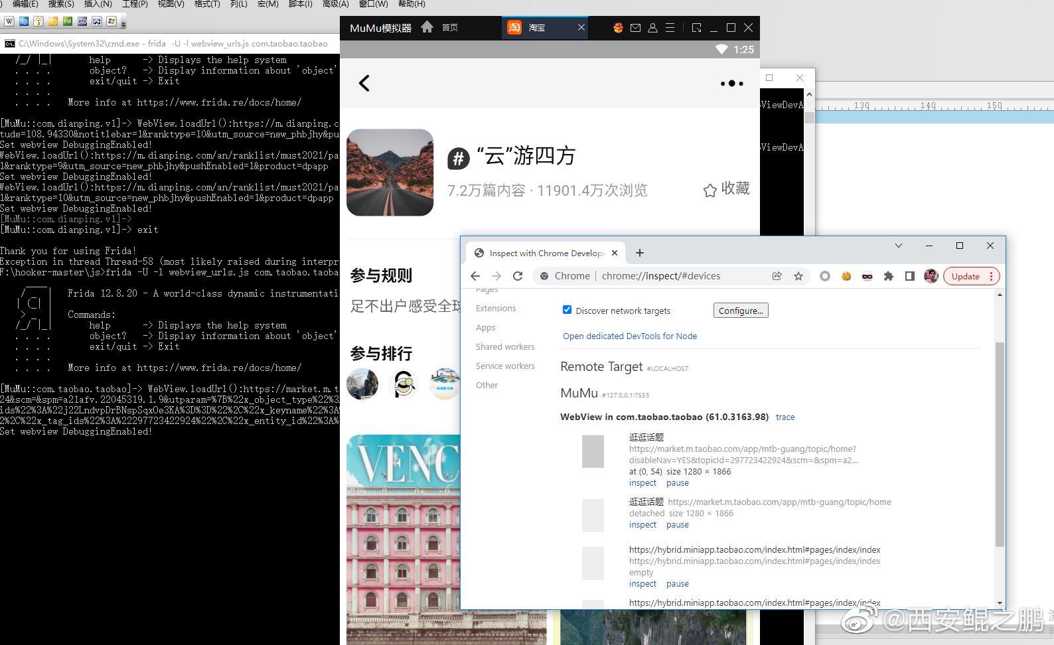
Task: Close the Inspect with Chrome Developer tab
Action: [615, 253]
